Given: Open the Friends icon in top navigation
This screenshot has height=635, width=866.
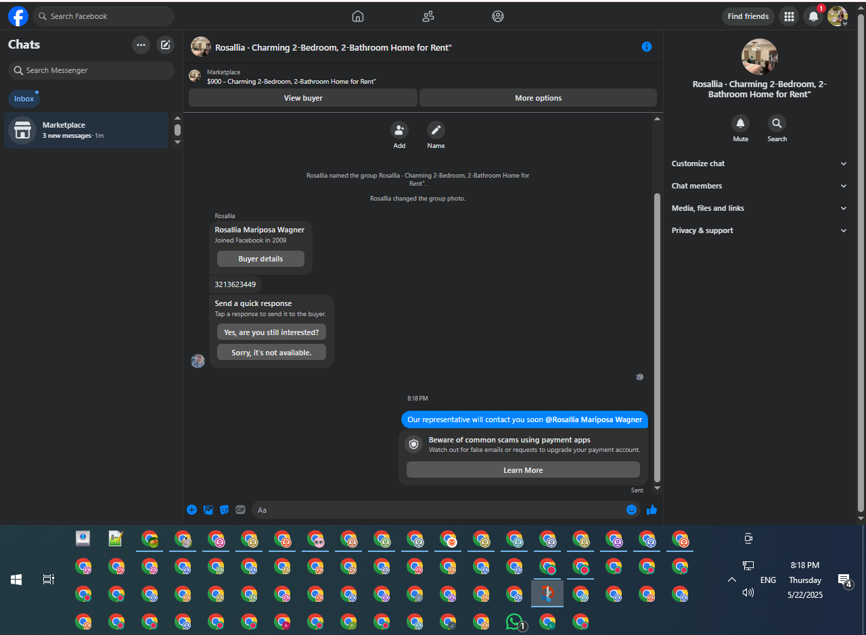Looking at the screenshot, I should 428,16.
